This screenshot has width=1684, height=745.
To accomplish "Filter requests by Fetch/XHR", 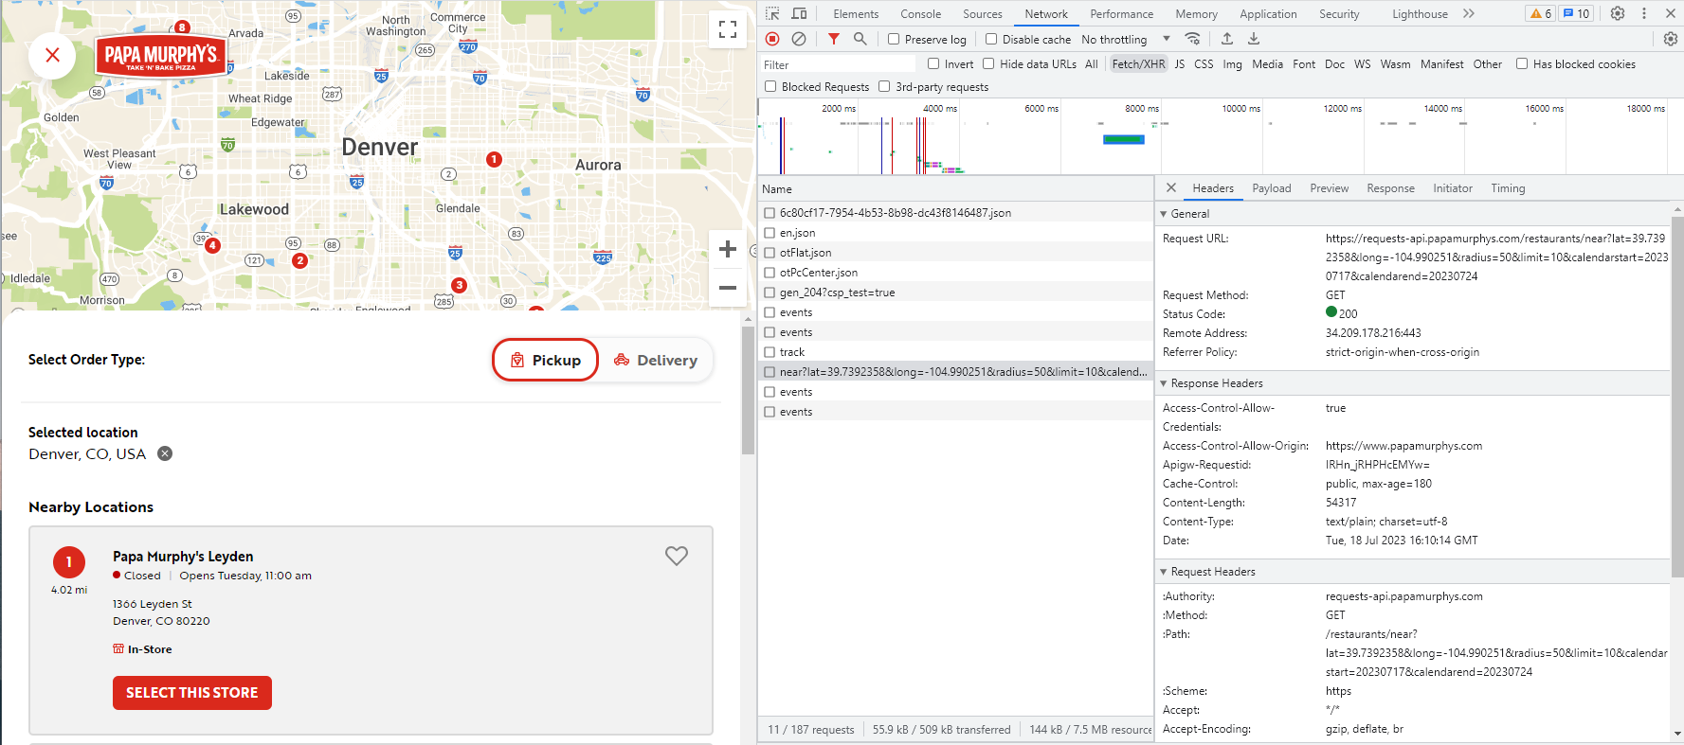I will (x=1138, y=63).
